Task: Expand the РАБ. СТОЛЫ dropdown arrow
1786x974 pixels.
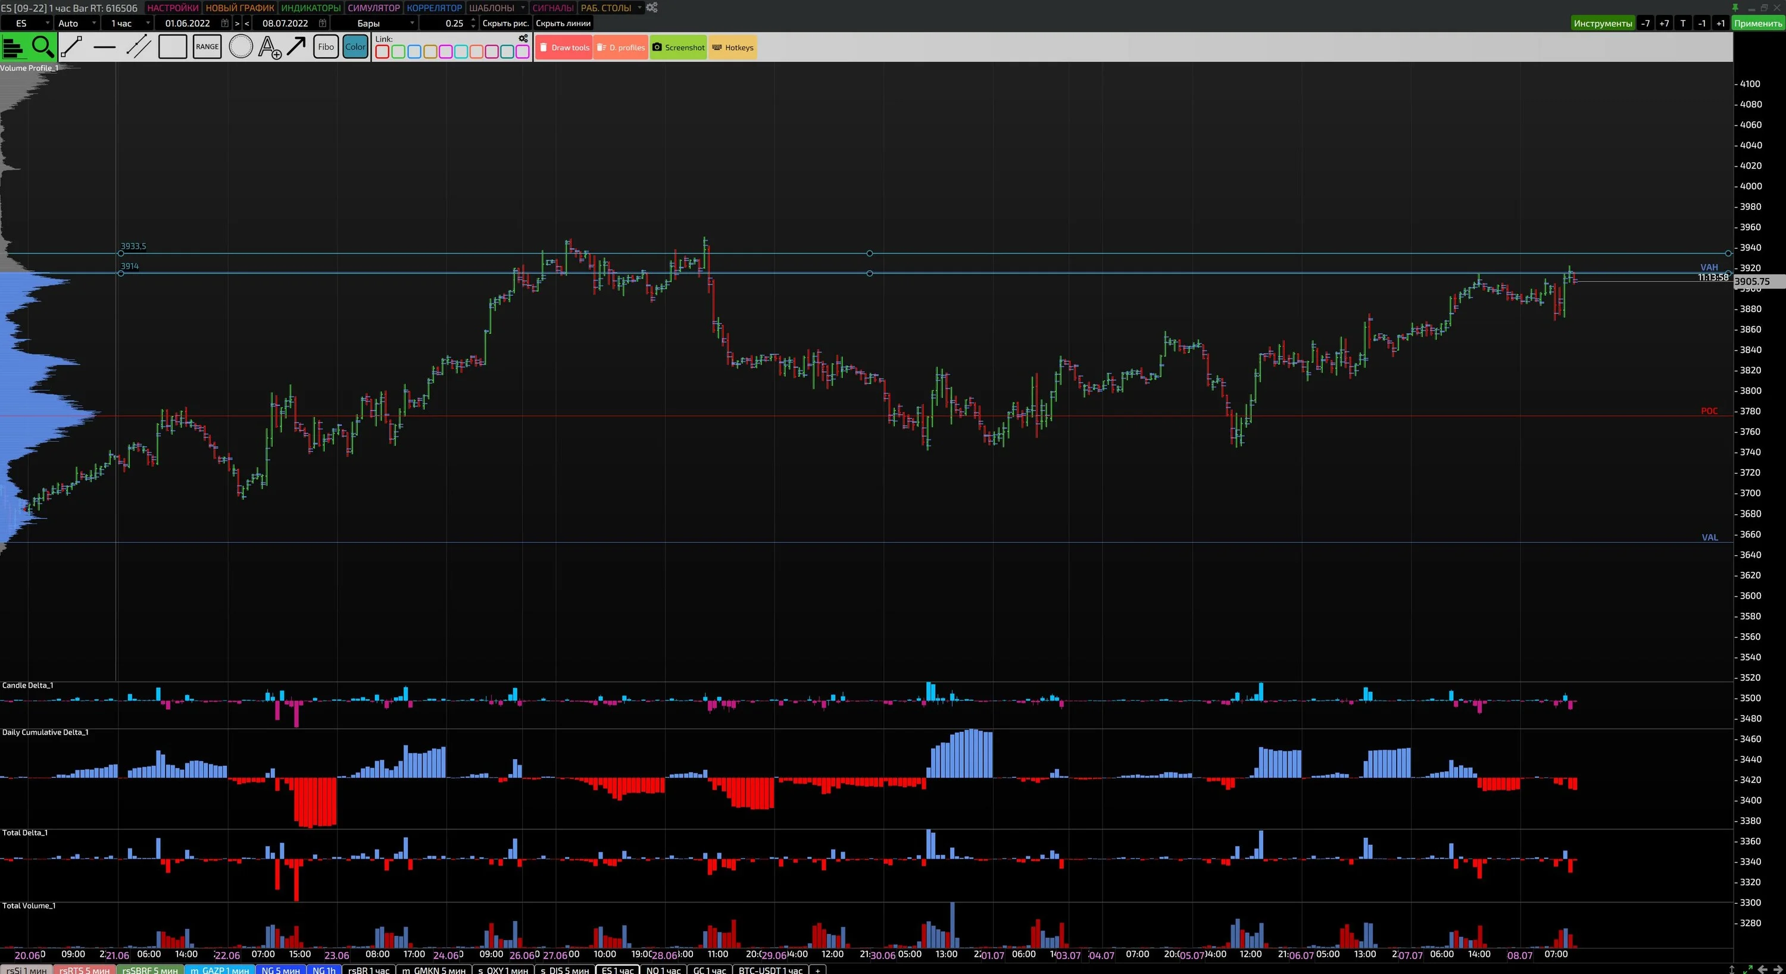Action: point(639,8)
